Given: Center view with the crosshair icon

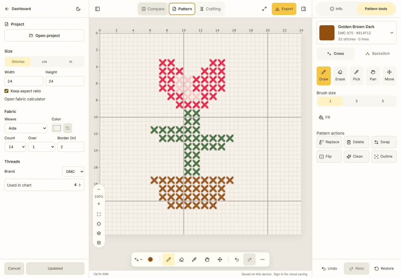Looking at the screenshot, I should pyautogui.click(x=99, y=224).
